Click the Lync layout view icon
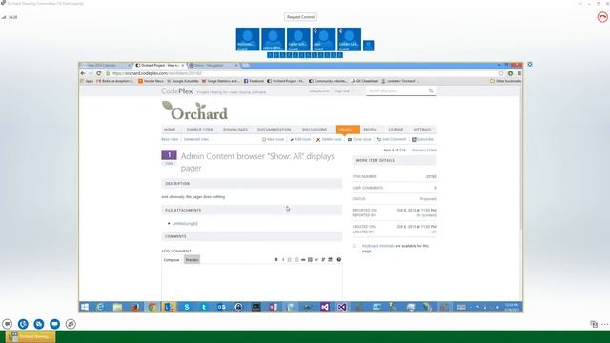This screenshot has width=610, height=343. 594,324
